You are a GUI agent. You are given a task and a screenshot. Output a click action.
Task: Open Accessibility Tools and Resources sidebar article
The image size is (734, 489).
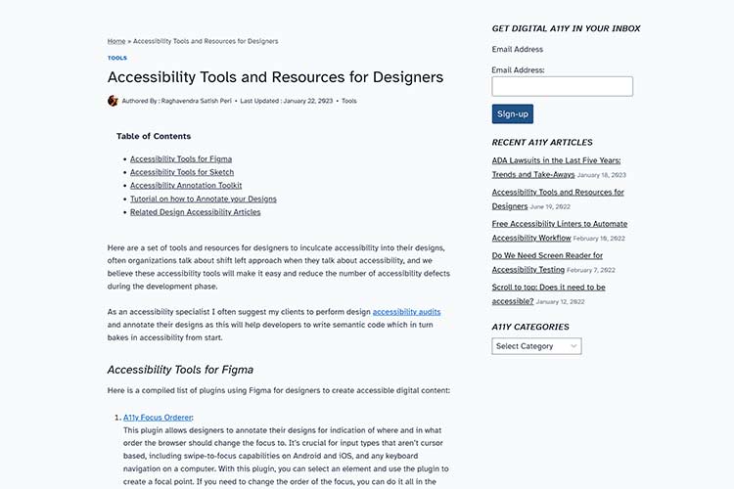pos(558,193)
